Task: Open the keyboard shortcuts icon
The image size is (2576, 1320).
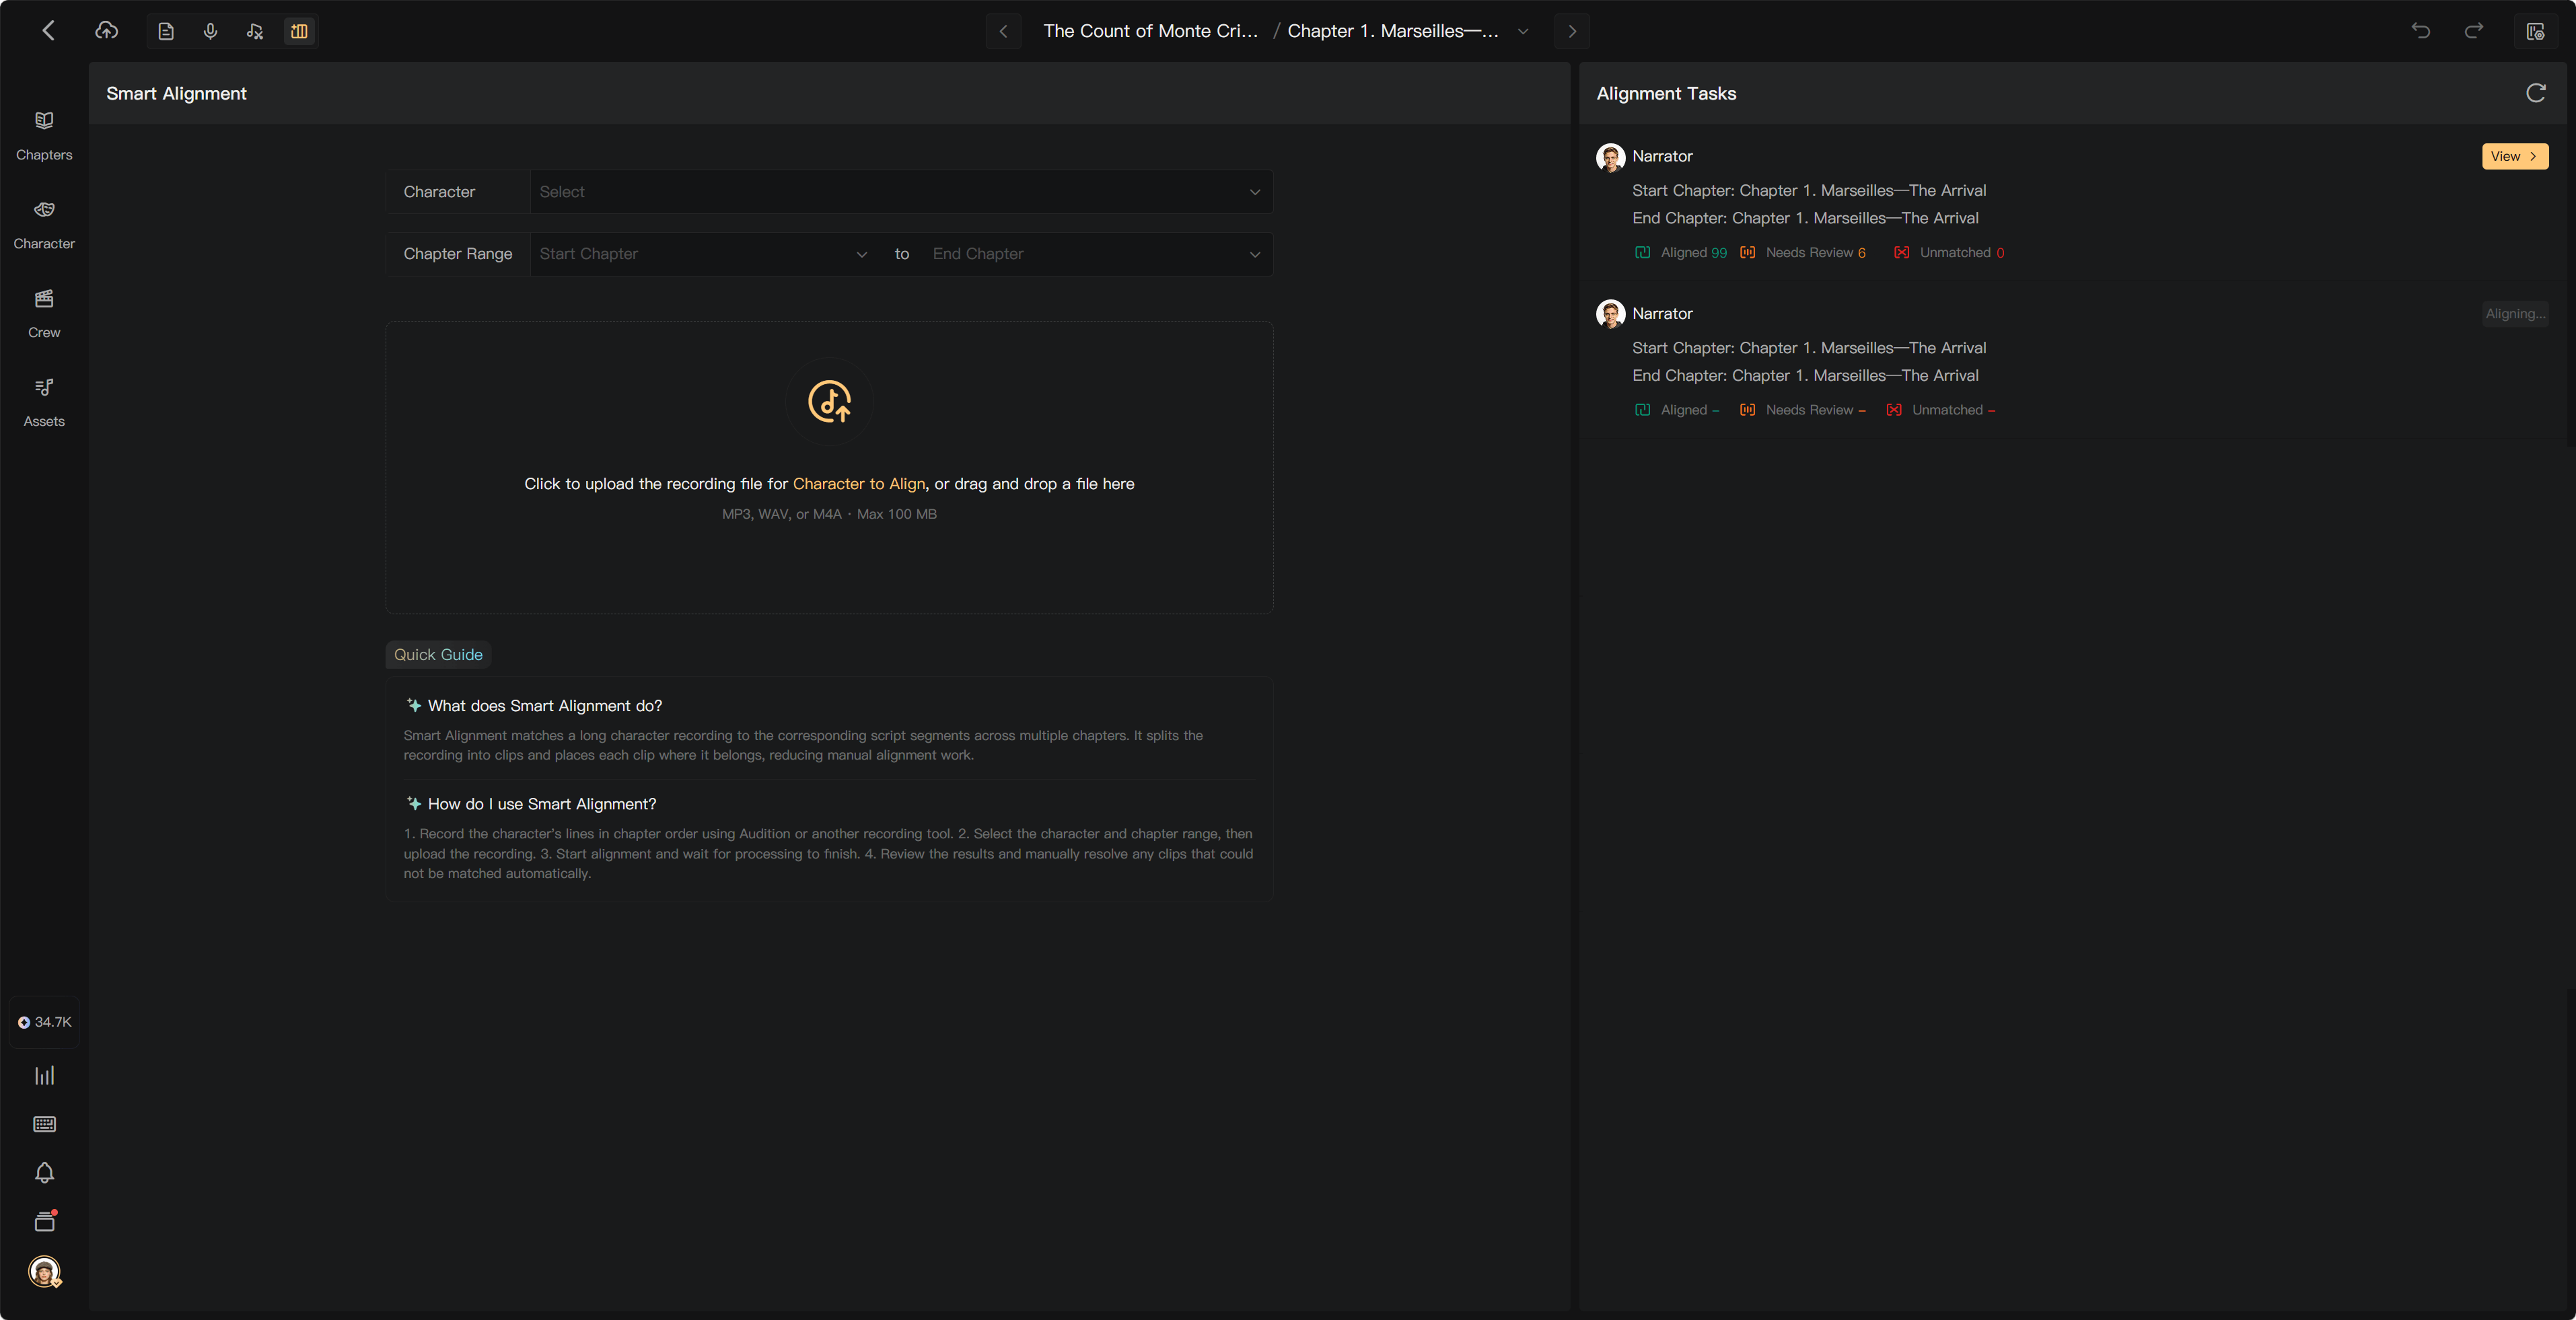Action: click(44, 1124)
